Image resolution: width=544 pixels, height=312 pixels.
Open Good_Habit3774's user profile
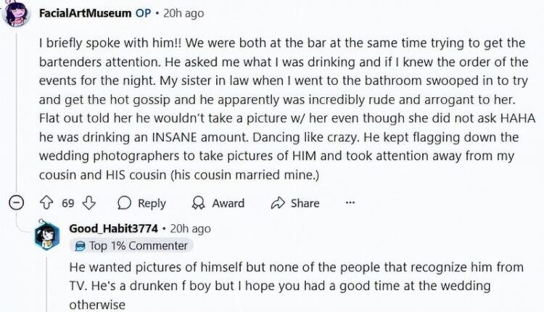coord(113,229)
